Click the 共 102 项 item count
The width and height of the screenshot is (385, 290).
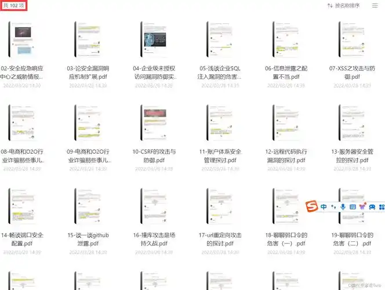14,5
